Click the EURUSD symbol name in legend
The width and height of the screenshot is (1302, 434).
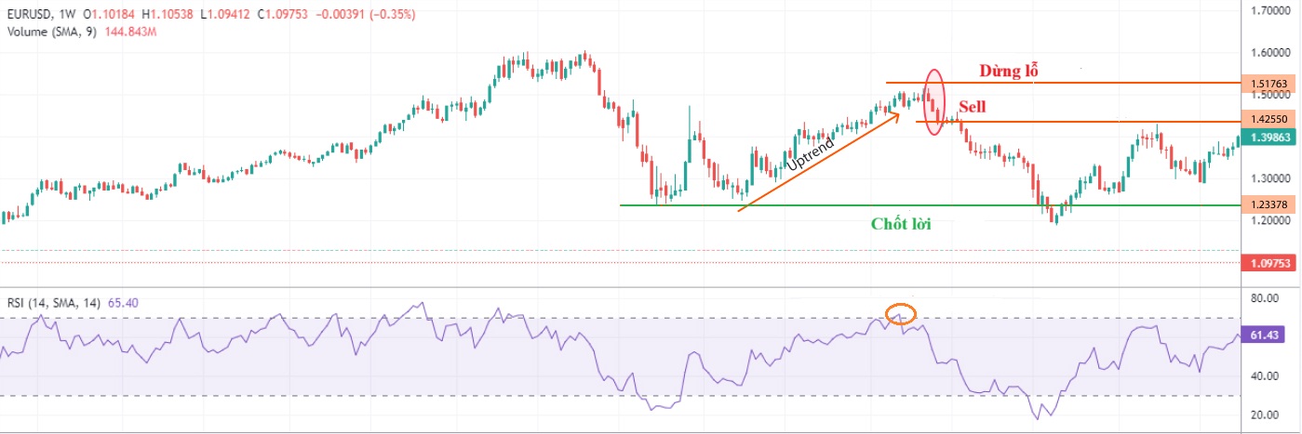click(x=28, y=15)
